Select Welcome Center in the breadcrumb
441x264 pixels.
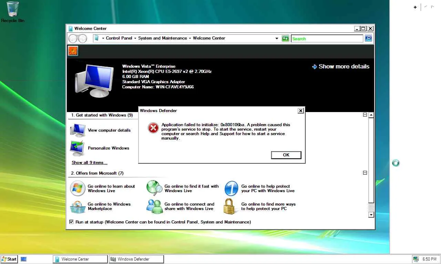pyautogui.click(x=209, y=38)
